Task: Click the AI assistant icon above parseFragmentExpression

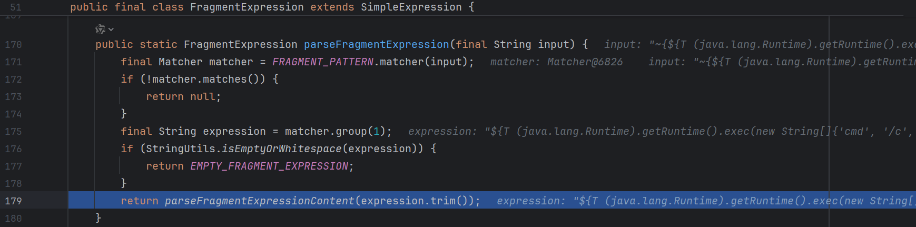Action: pos(100,29)
